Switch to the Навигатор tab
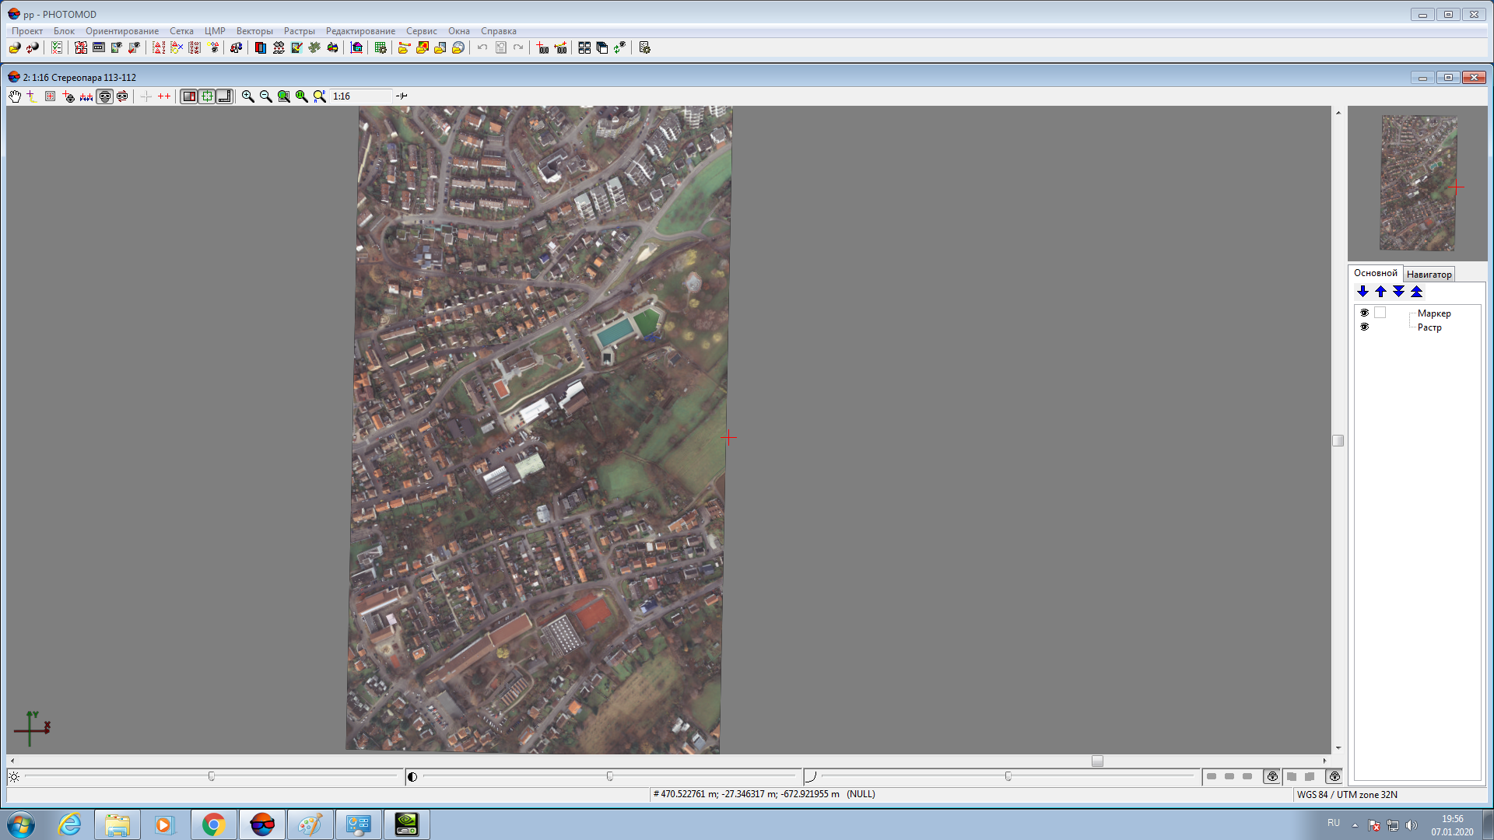 pos(1429,274)
